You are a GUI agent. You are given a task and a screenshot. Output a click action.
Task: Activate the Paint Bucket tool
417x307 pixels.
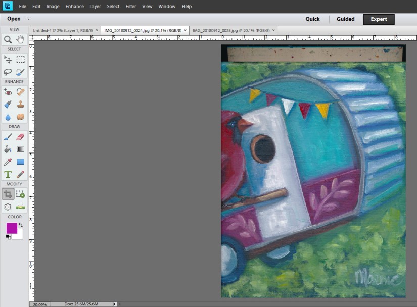pyautogui.click(x=8, y=149)
